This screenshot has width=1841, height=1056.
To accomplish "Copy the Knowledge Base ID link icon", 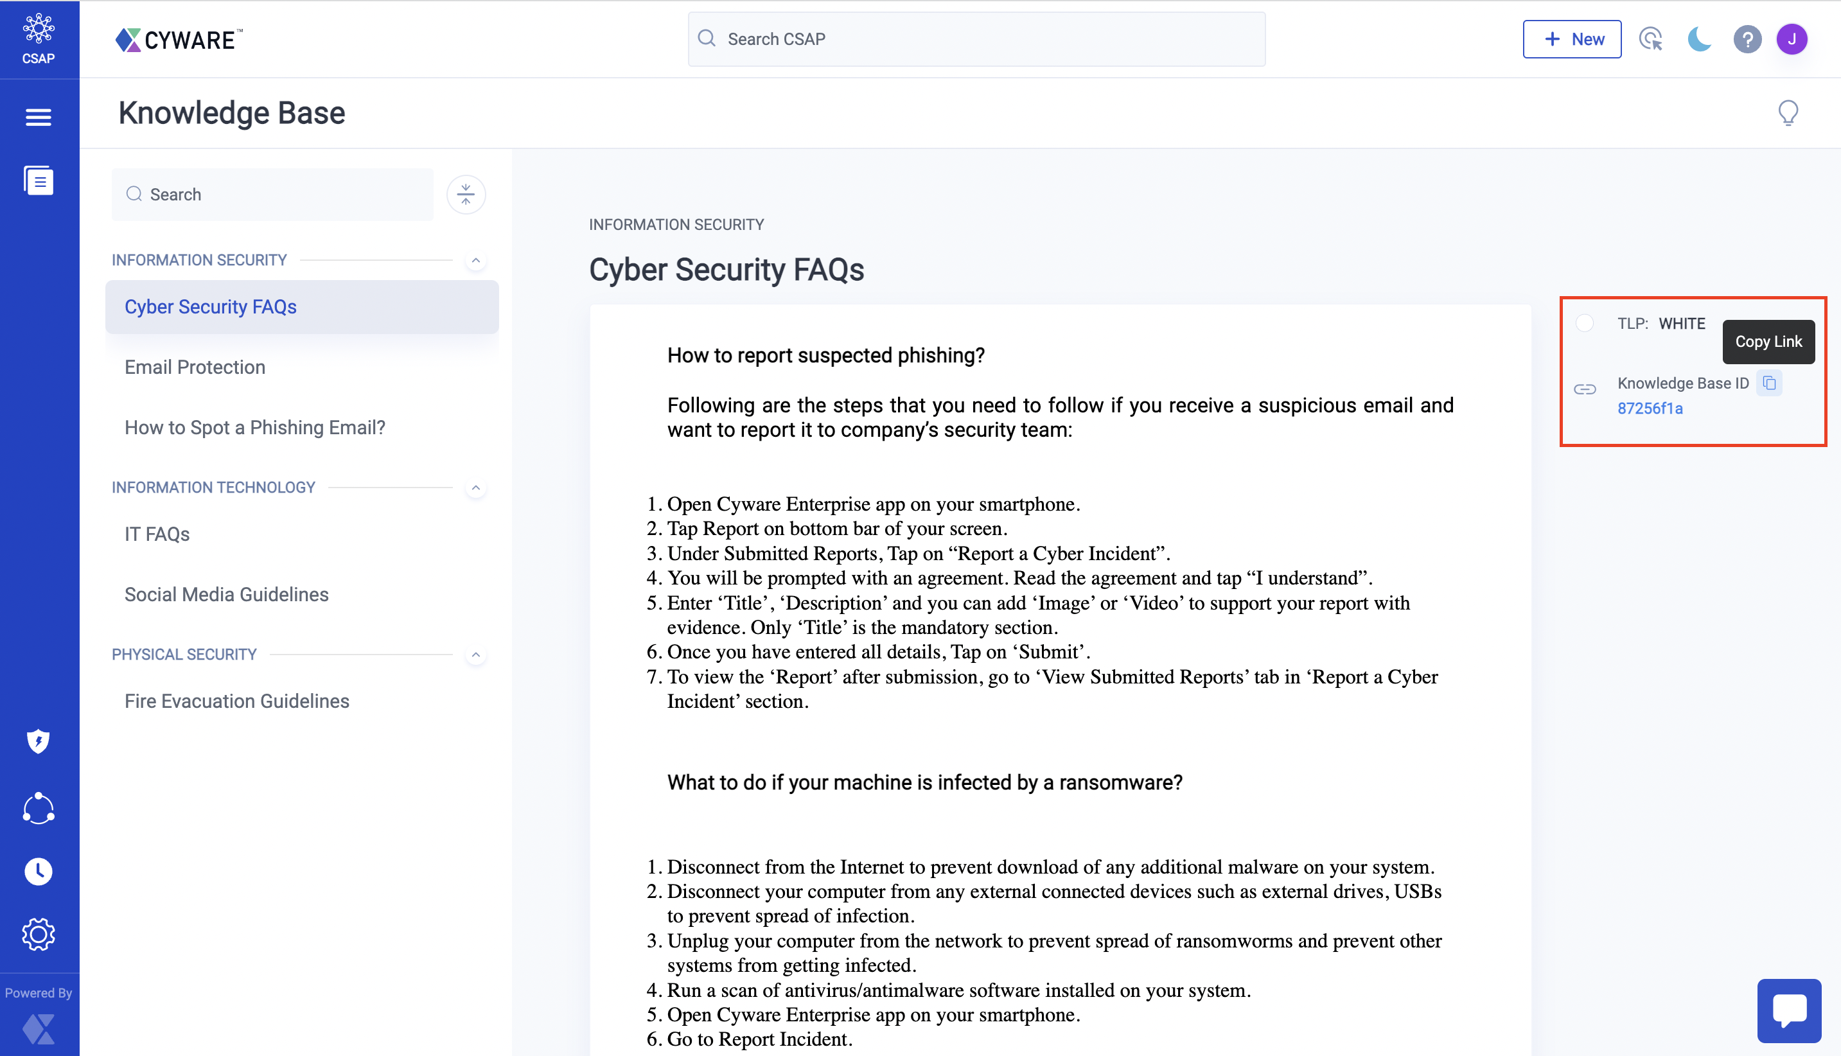I will coord(1769,383).
